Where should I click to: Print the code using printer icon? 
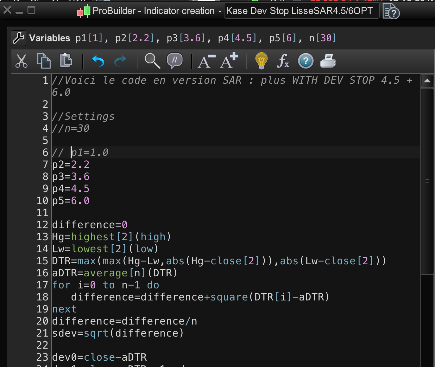pos(328,61)
